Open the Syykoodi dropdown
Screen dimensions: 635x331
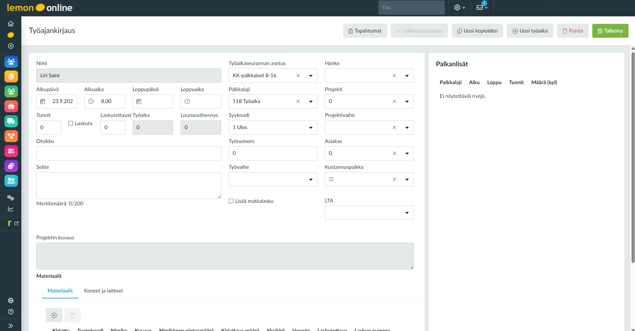(311, 128)
